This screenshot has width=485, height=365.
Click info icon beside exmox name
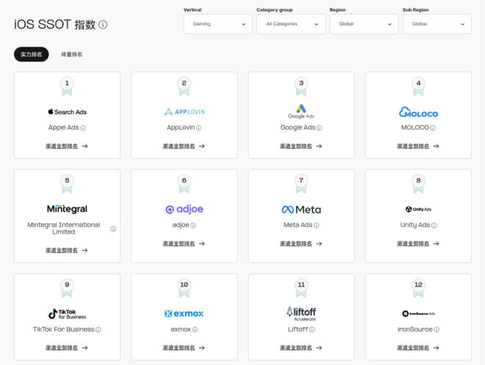195,330
